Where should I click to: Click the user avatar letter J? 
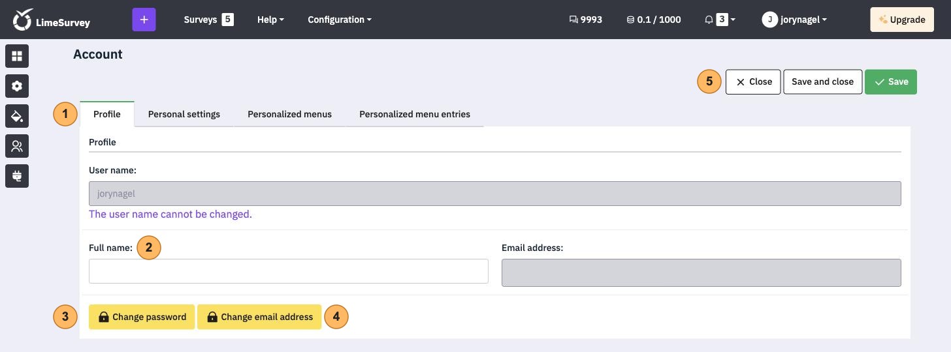click(769, 20)
